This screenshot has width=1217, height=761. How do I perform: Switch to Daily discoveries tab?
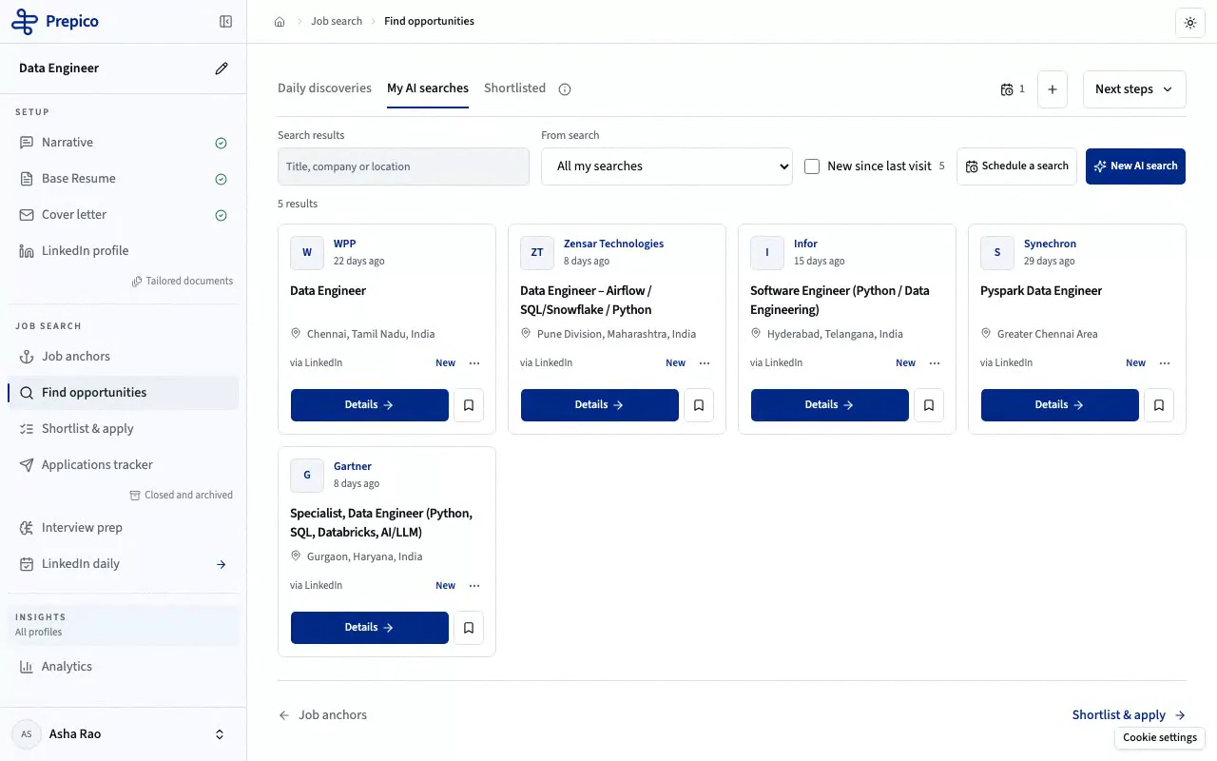pyautogui.click(x=324, y=88)
